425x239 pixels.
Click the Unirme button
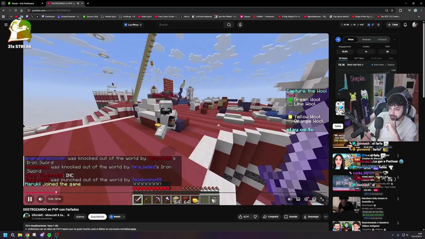(x=80, y=217)
